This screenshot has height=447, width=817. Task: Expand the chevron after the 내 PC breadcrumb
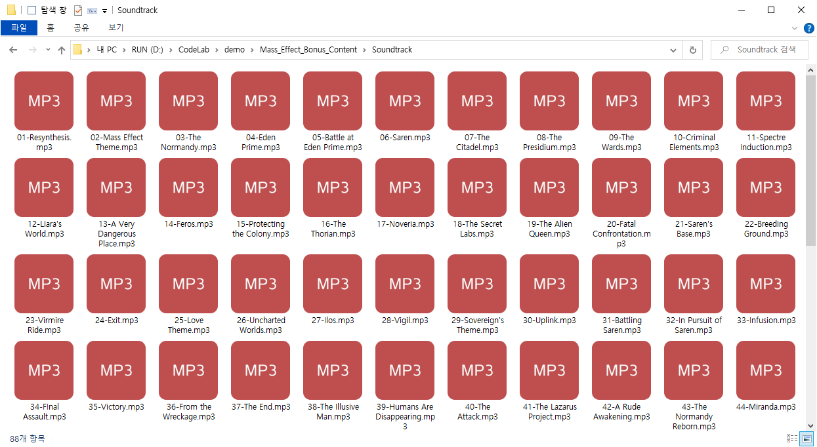coord(124,50)
